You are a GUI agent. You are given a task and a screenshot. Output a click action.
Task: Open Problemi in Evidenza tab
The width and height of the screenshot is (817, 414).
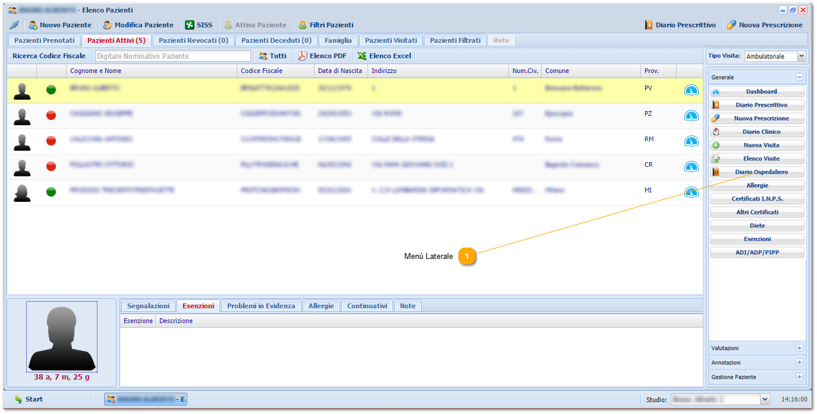click(x=261, y=306)
